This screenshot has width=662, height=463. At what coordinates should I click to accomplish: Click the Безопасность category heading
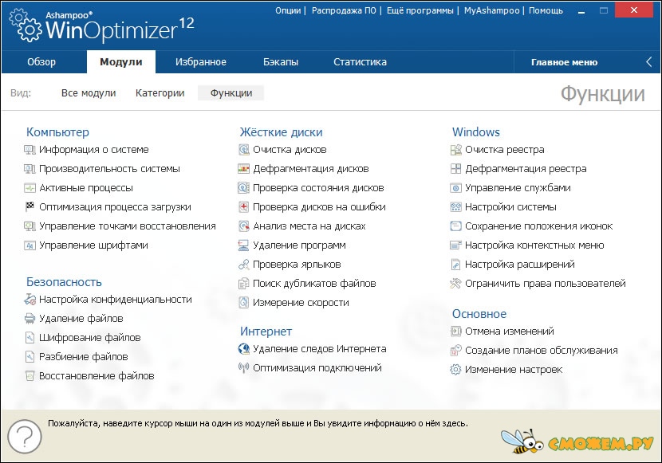[x=64, y=282]
